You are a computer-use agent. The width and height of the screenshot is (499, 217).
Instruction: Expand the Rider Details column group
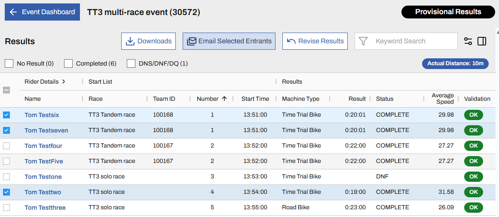pos(64,81)
